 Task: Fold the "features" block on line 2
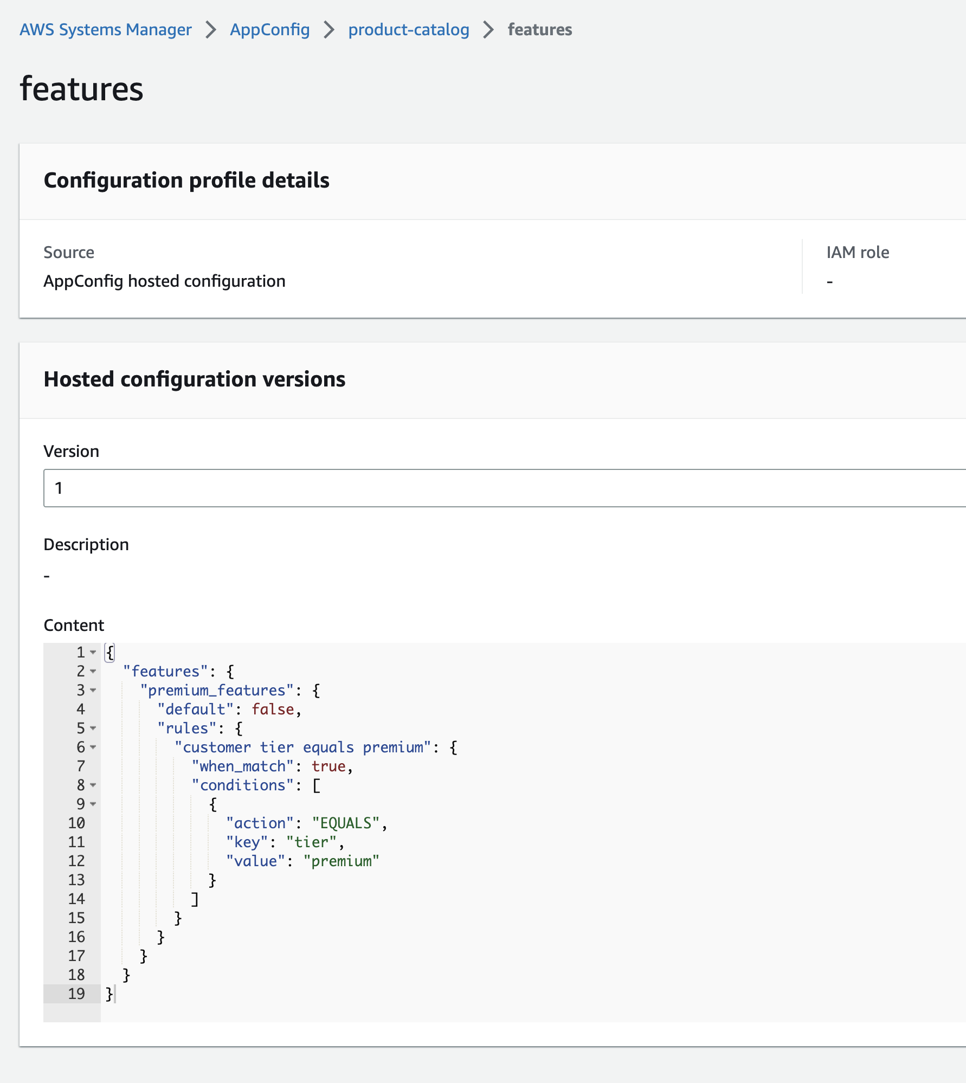pyautogui.click(x=93, y=671)
